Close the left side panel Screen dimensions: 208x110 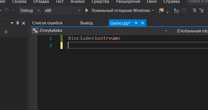tap(24, 23)
